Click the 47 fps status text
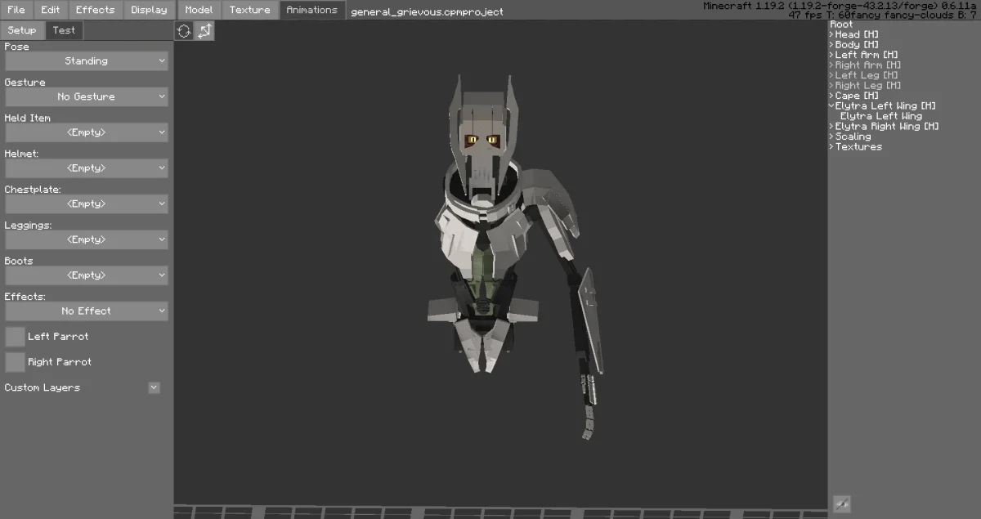This screenshot has width=981, height=519. [x=884, y=16]
